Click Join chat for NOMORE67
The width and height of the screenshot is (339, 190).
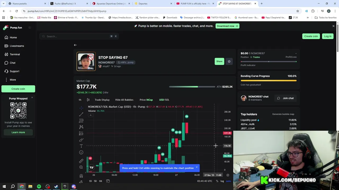(286, 98)
